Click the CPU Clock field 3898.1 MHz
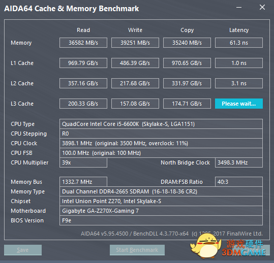The height and width of the screenshot is (263, 274). [x=161, y=143]
